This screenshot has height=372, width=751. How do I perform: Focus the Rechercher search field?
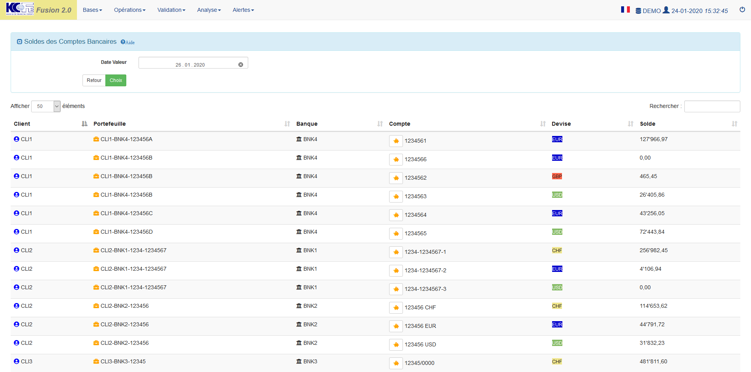712,106
